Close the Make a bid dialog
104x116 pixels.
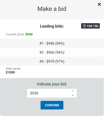click(x=99, y=4)
